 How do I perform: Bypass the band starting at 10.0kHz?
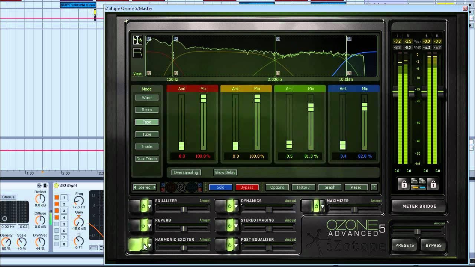[350, 73]
